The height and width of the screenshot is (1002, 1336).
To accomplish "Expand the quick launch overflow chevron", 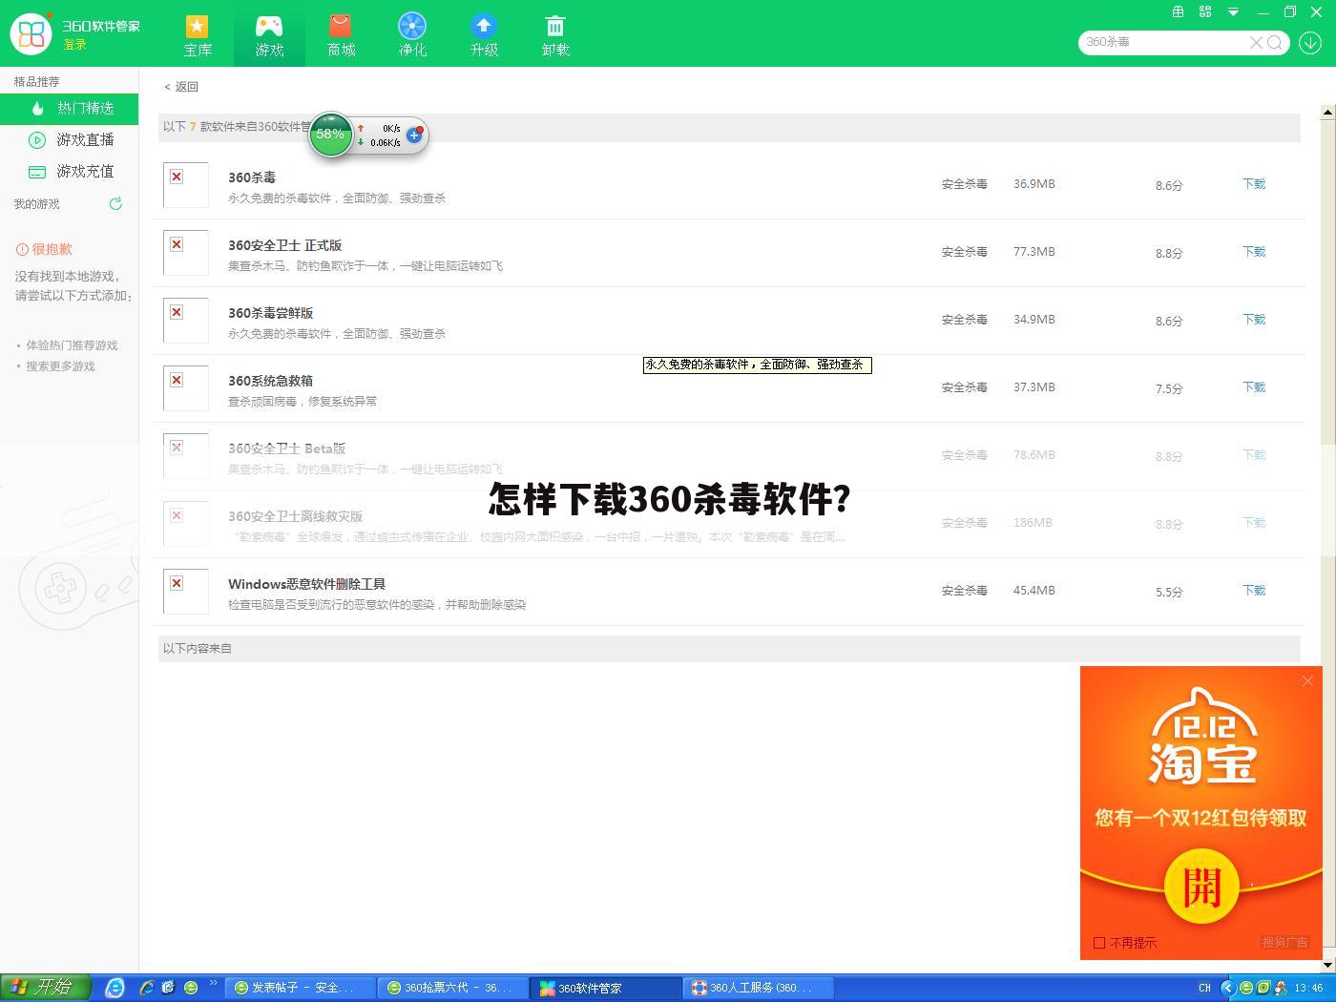I will click(x=214, y=983).
